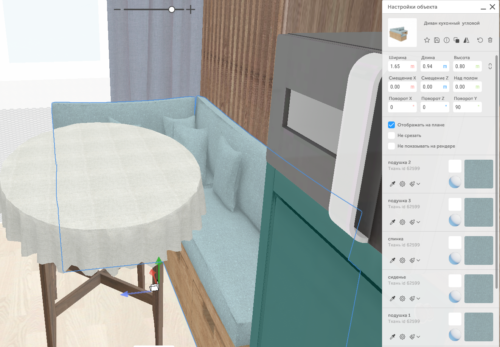Click the Длина field showing 0.94
Screen dimensions: 500x347
[x=435, y=66]
